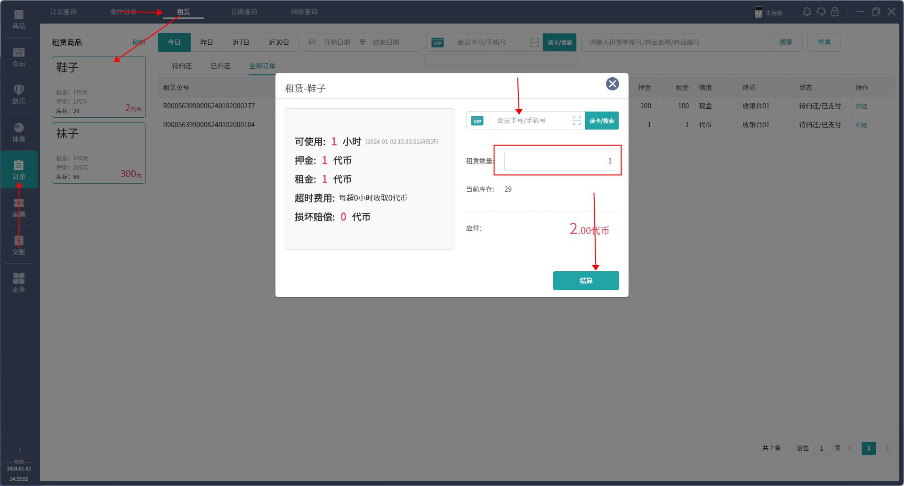904x486 pixels.
Task: Click the 状态 column header
Action: pyautogui.click(x=806, y=88)
